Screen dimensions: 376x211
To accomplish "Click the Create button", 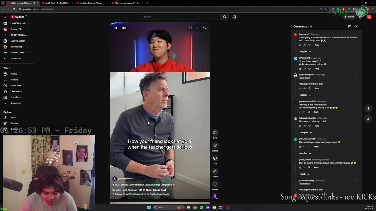I will [350, 17].
